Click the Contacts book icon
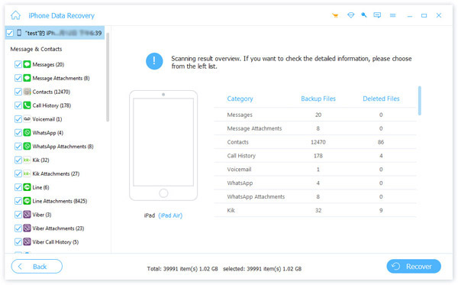This screenshot has width=458, height=285. (x=27, y=92)
